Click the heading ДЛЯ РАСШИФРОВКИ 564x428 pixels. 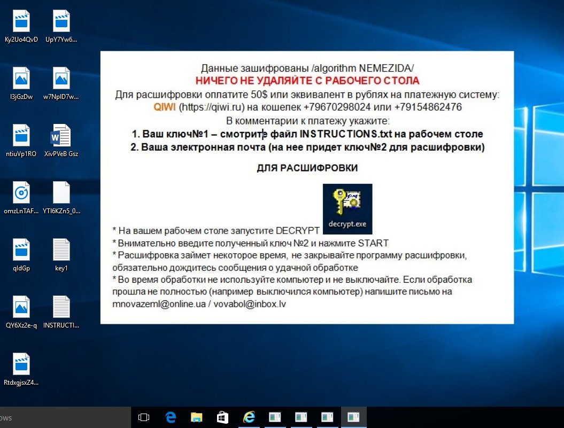pyautogui.click(x=307, y=168)
